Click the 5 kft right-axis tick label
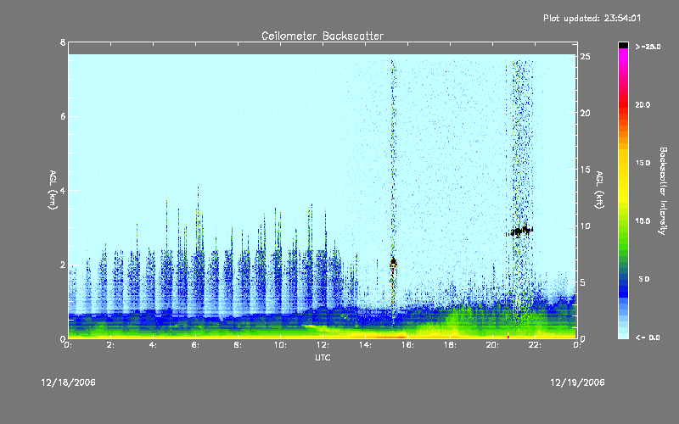Screen dimensions: 679x424 coord(583,282)
